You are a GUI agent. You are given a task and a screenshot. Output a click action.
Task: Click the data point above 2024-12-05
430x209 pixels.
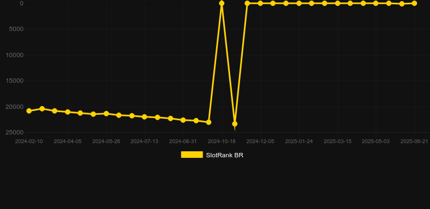pos(260,3)
